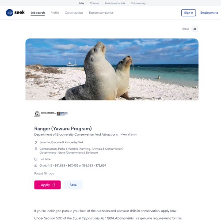Save this Ranger job
The width and height of the screenshot is (221, 221).
click(73, 185)
